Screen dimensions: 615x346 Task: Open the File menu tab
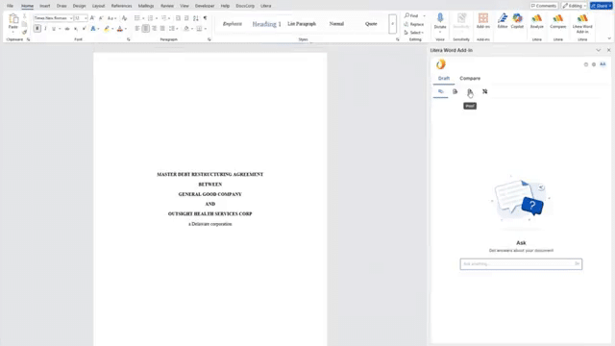[10, 6]
